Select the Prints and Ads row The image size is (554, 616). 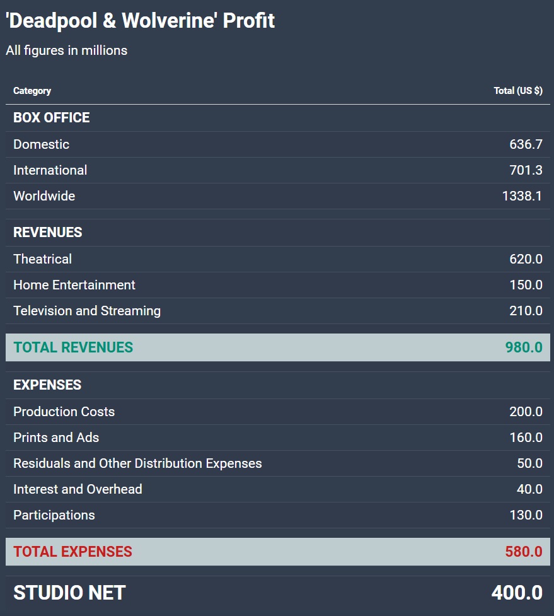pos(277,437)
